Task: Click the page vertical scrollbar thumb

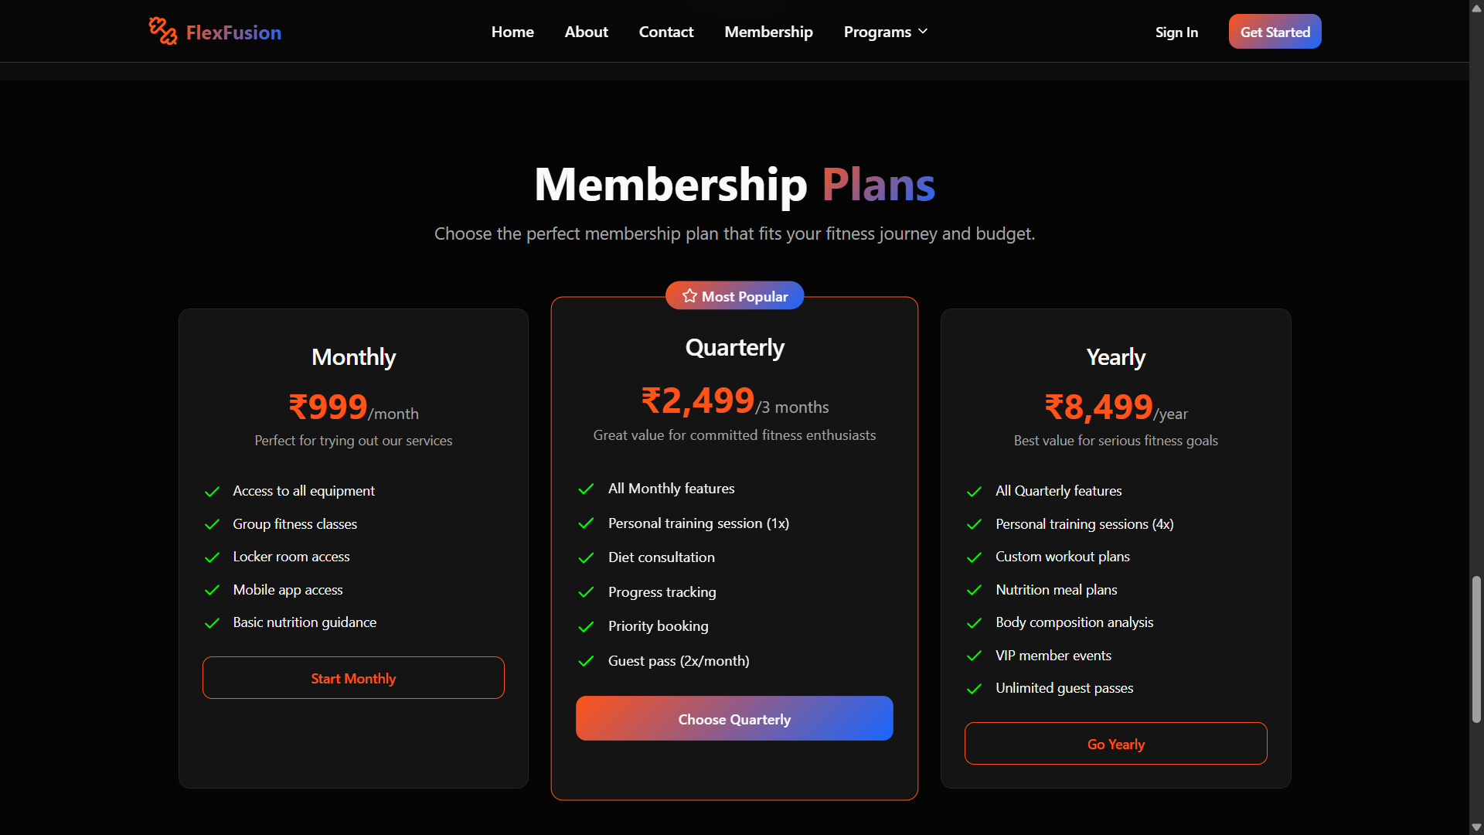Action: (x=1476, y=649)
